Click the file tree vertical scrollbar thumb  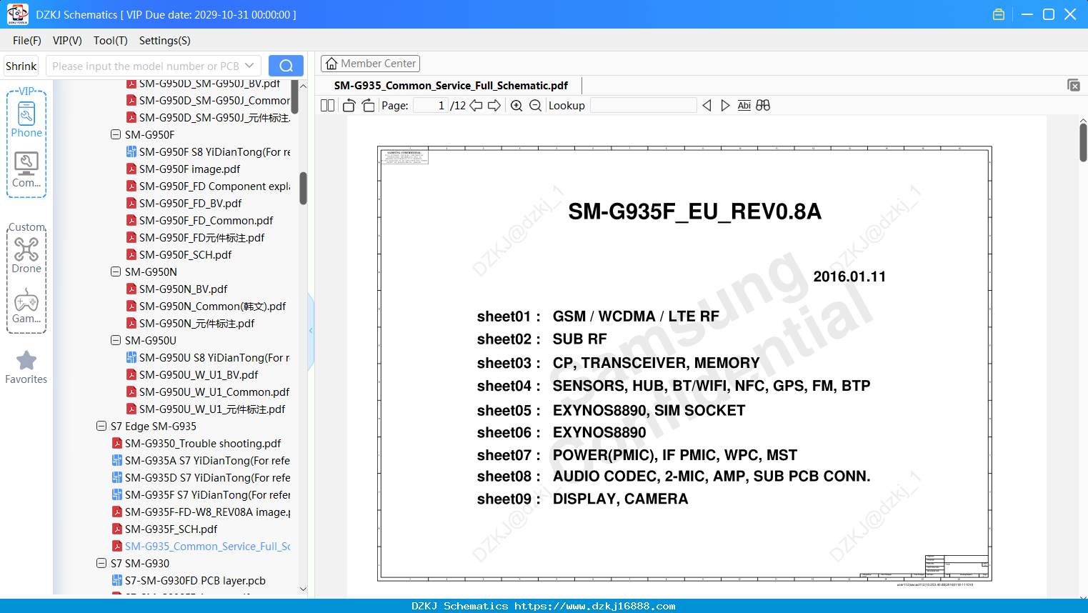point(303,189)
